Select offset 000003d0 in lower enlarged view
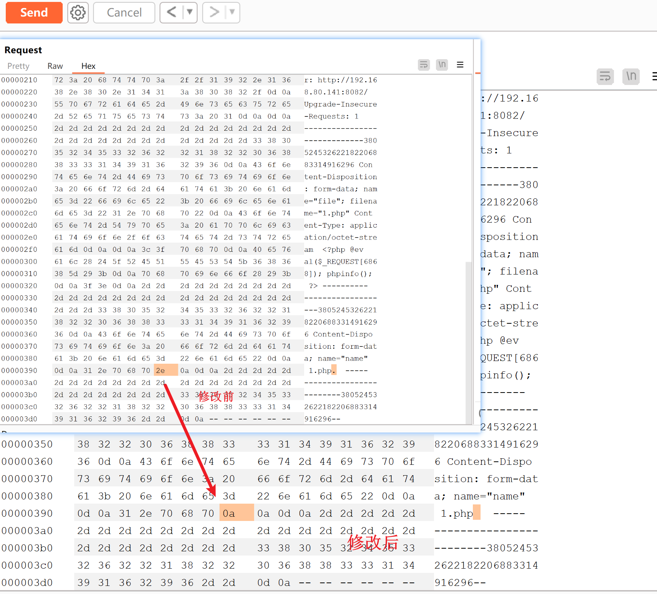657x594 pixels. [x=27, y=583]
